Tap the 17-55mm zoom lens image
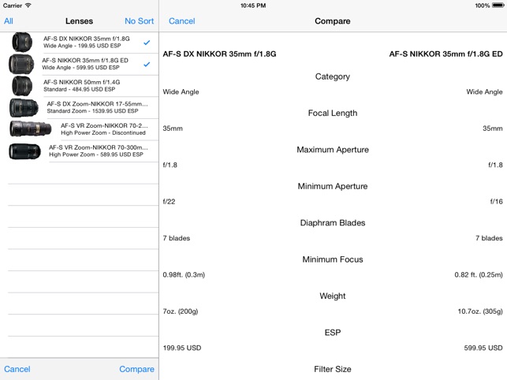 click(x=24, y=107)
